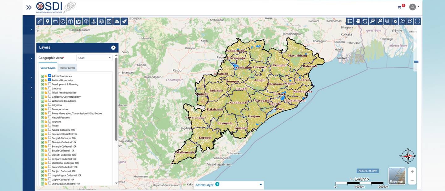Image resolution: width=445 pixels, height=191 pixels.
Task: Enable the Transportation layer checkbox
Action: point(49,109)
